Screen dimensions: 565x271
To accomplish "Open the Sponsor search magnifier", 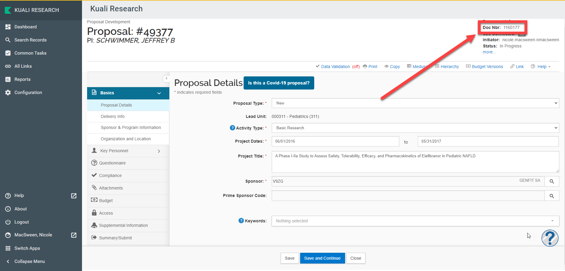I will [x=552, y=181].
